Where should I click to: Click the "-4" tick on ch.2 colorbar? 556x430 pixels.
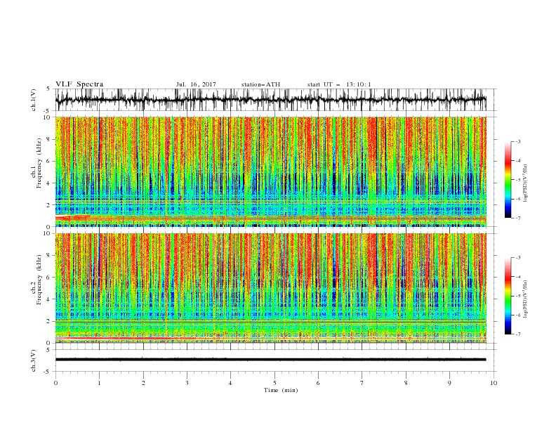(518, 277)
